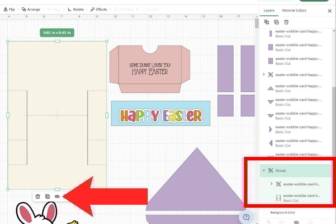
Task: Open the help chat bubble
Action: 246,217
